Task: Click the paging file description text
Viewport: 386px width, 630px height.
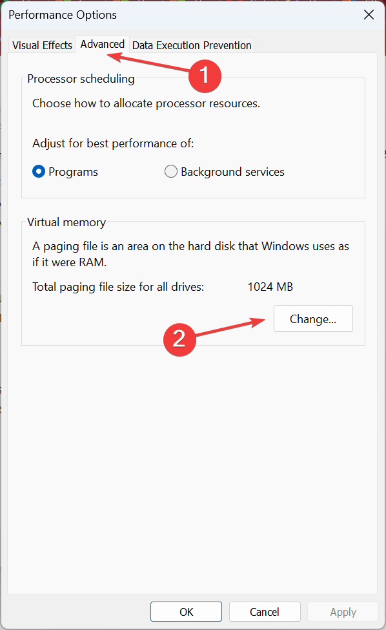Action: 190,254
